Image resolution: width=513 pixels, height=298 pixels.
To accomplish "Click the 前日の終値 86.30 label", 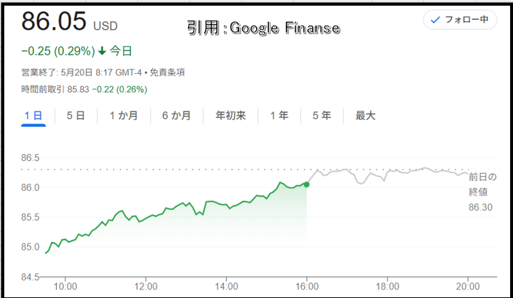I will tap(482, 192).
